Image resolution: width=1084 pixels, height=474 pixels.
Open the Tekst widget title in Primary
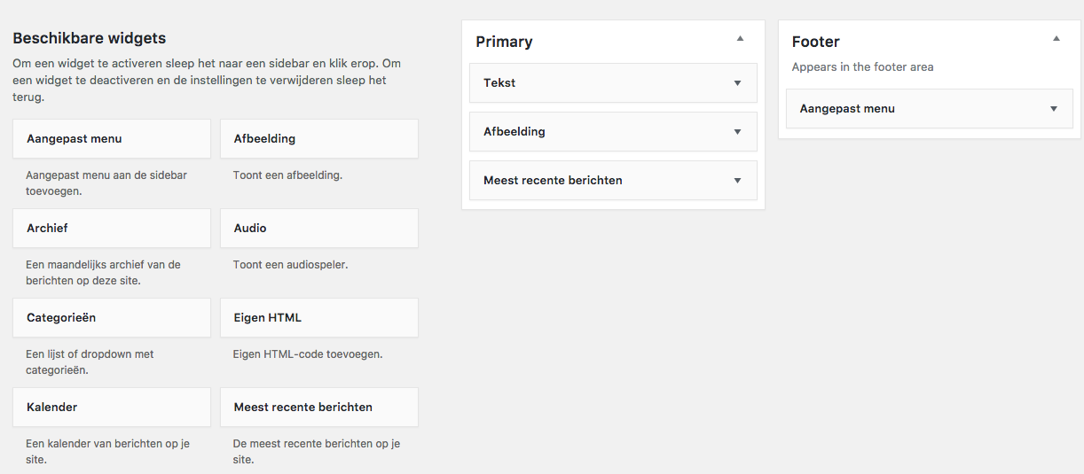tap(499, 83)
